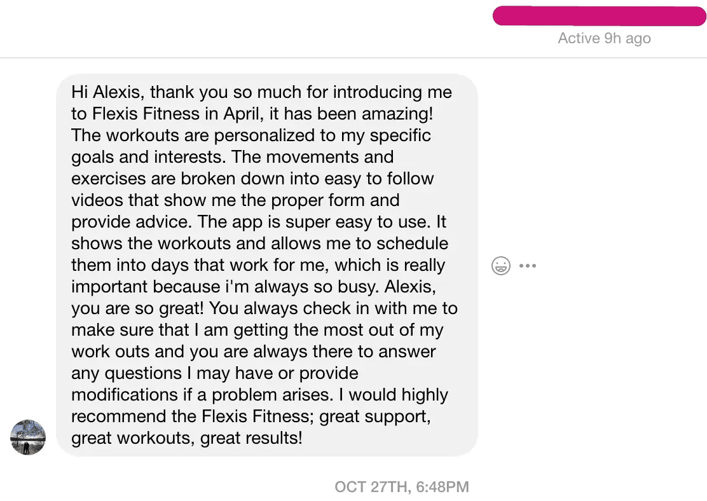The height and width of the screenshot is (501, 707).
Task: Open the three-dot more options menu
Action: point(528,266)
